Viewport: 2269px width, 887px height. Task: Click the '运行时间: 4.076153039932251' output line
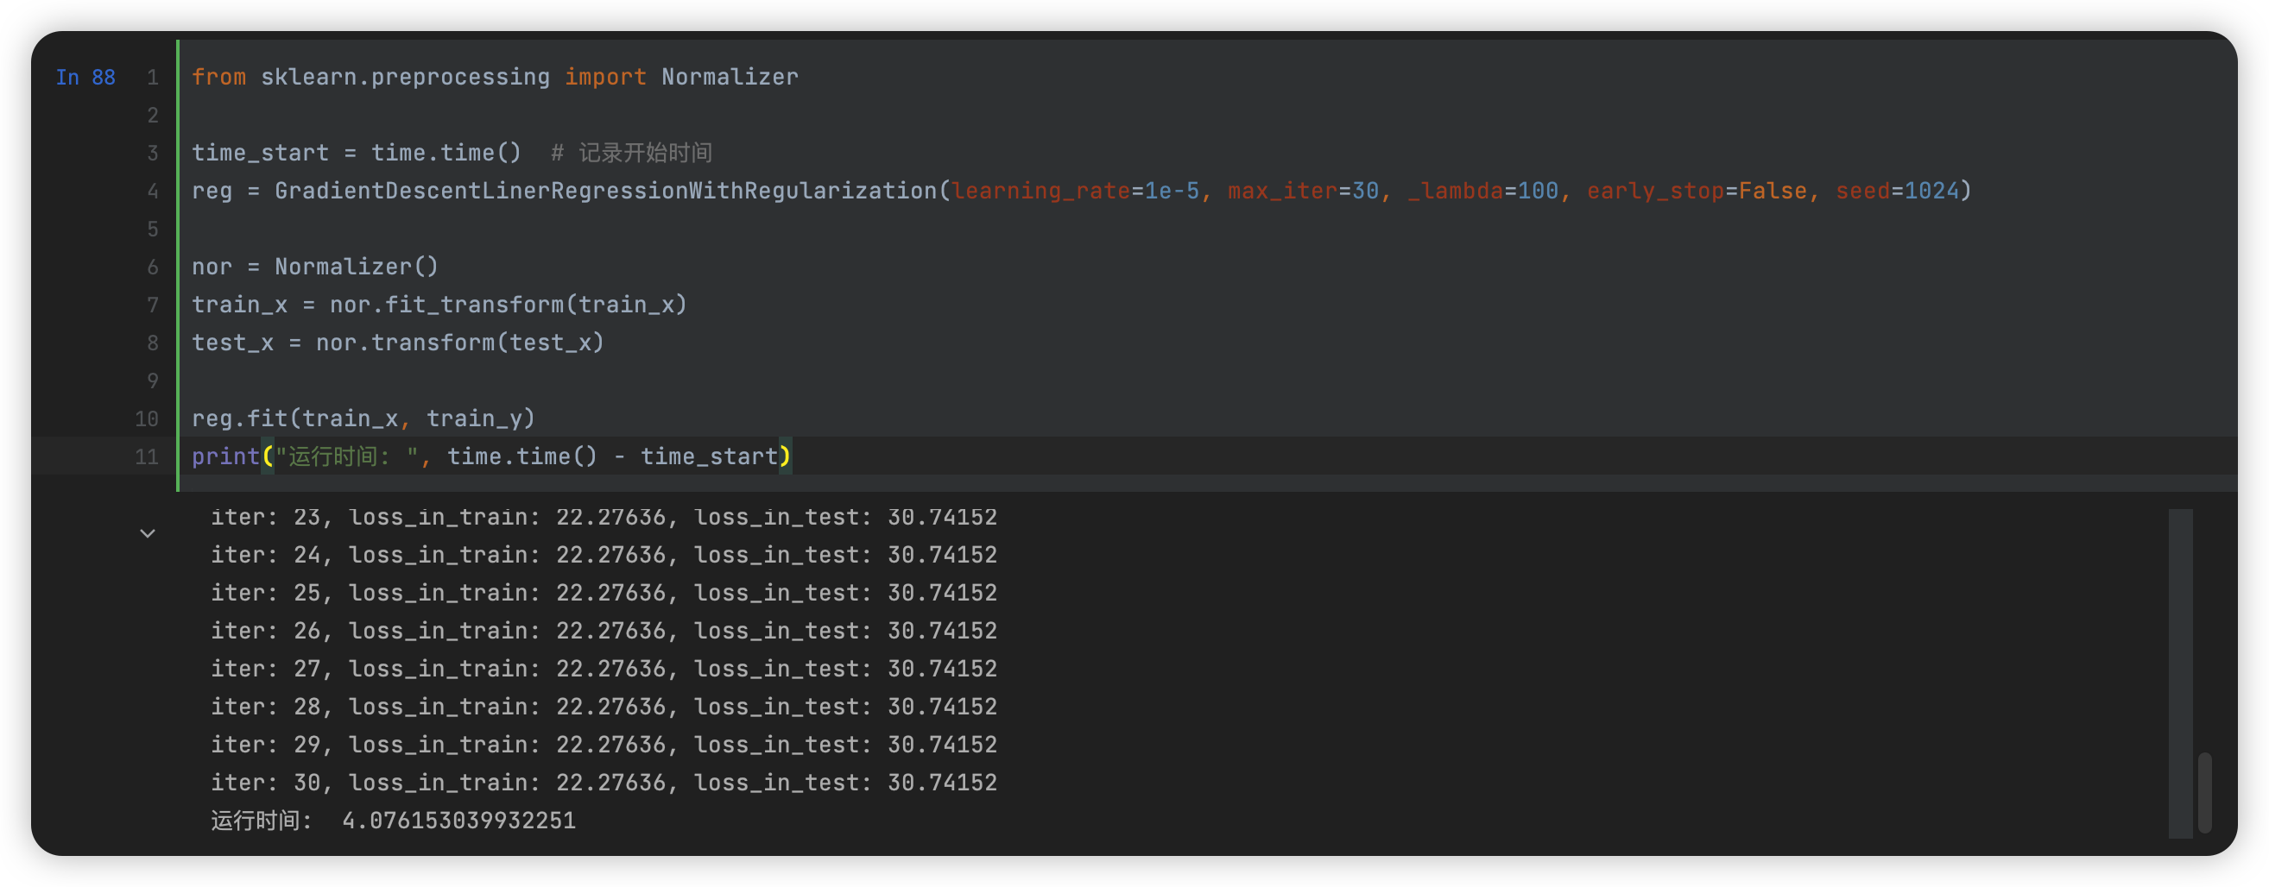click(x=393, y=820)
